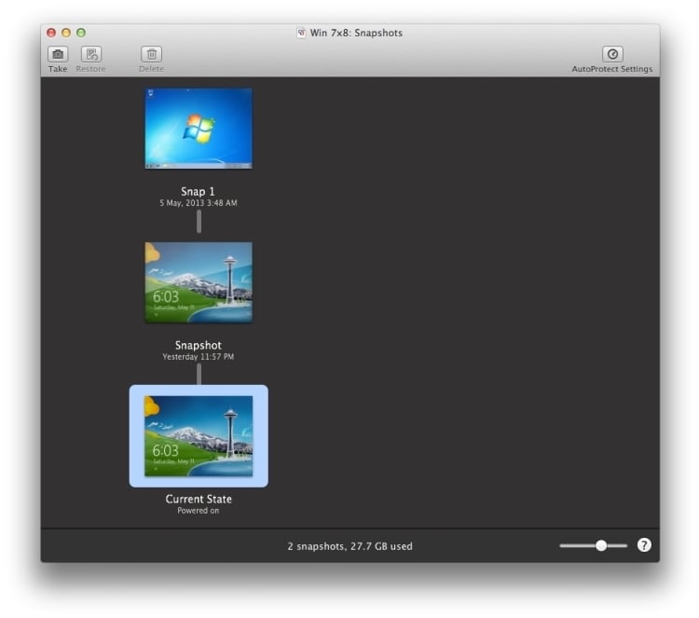Open AutoProtect Settings via the clock icon
Screen dimensions: 699x618
(x=612, y=54)
